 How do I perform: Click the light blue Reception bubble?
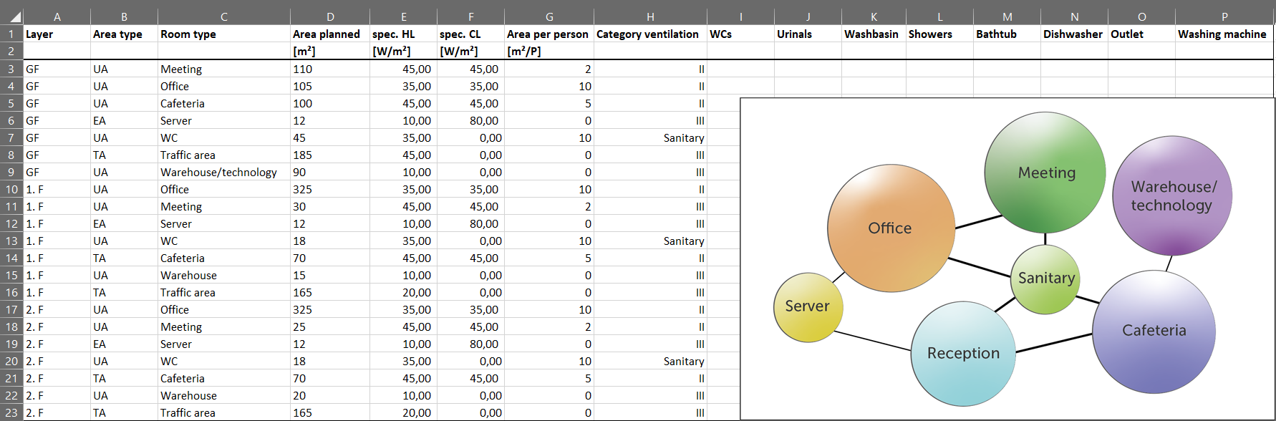click(x=962, y=353)
